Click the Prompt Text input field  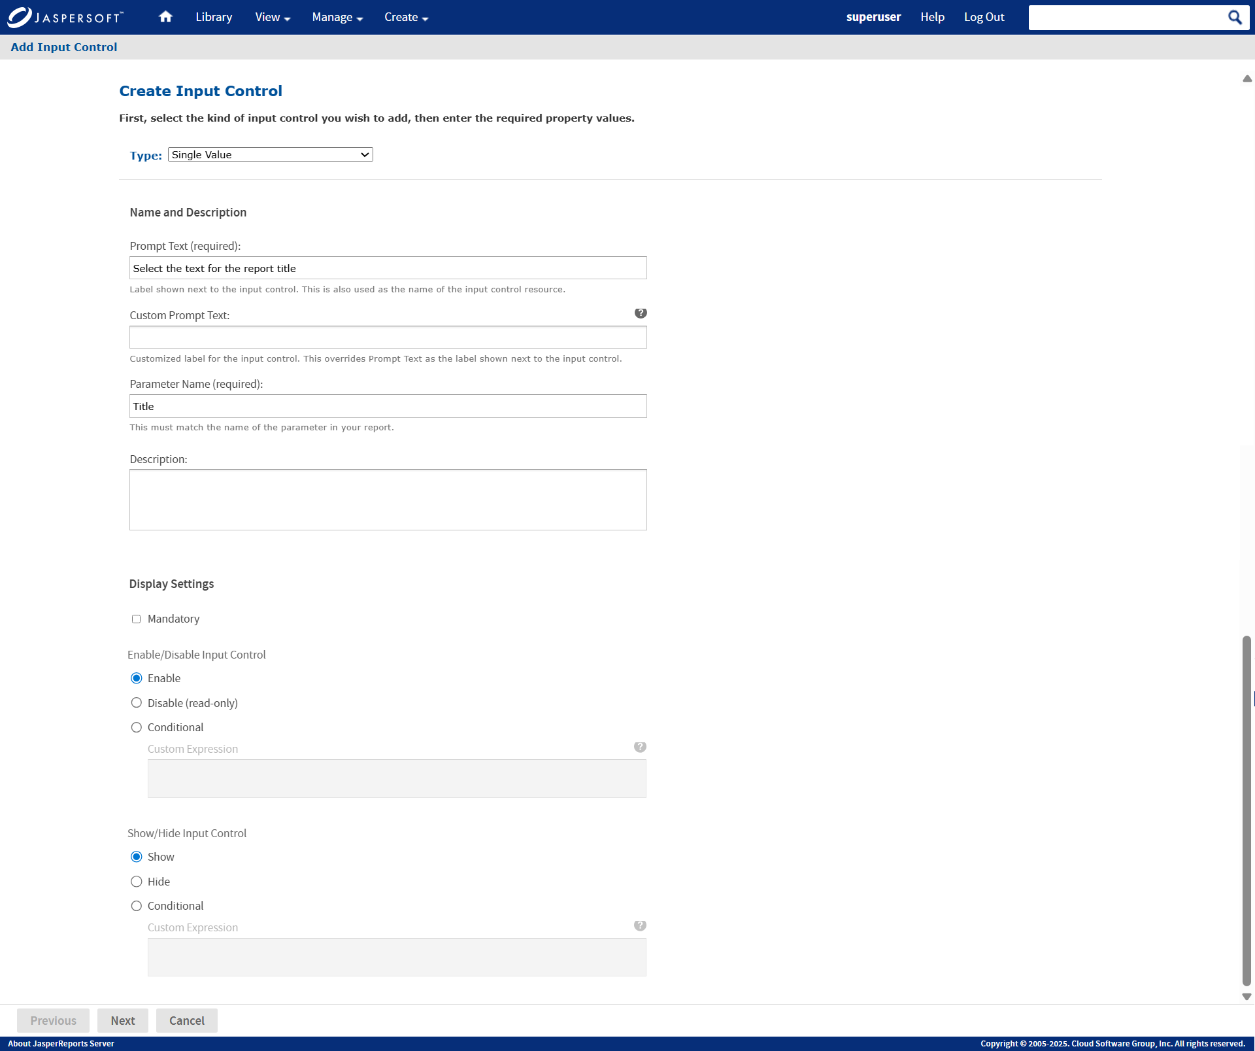click(x=388, y=268)
